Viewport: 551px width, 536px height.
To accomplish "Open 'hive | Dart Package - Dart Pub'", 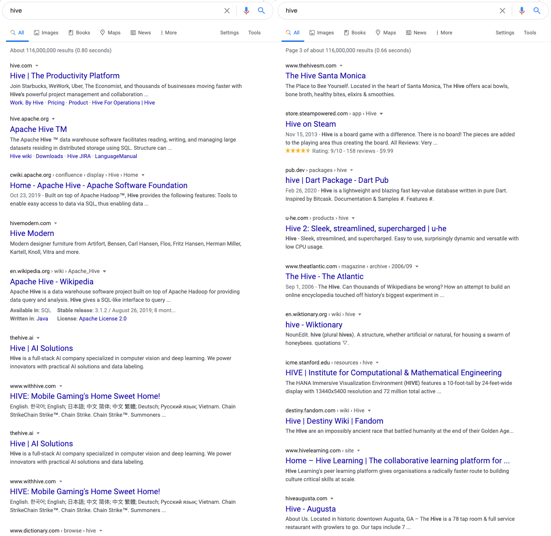I will coord(337,180).
